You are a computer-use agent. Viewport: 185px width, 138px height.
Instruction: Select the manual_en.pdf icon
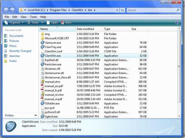click(42, 86)
